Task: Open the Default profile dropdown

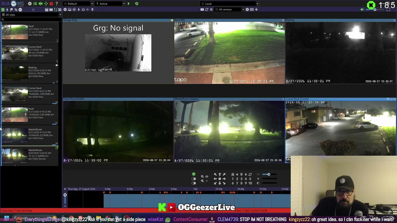Action: 78,4
